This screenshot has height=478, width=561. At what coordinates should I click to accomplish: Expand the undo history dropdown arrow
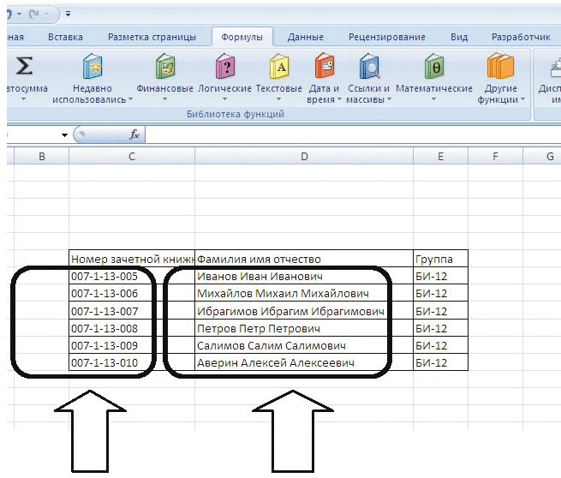(x=20, y=14)
